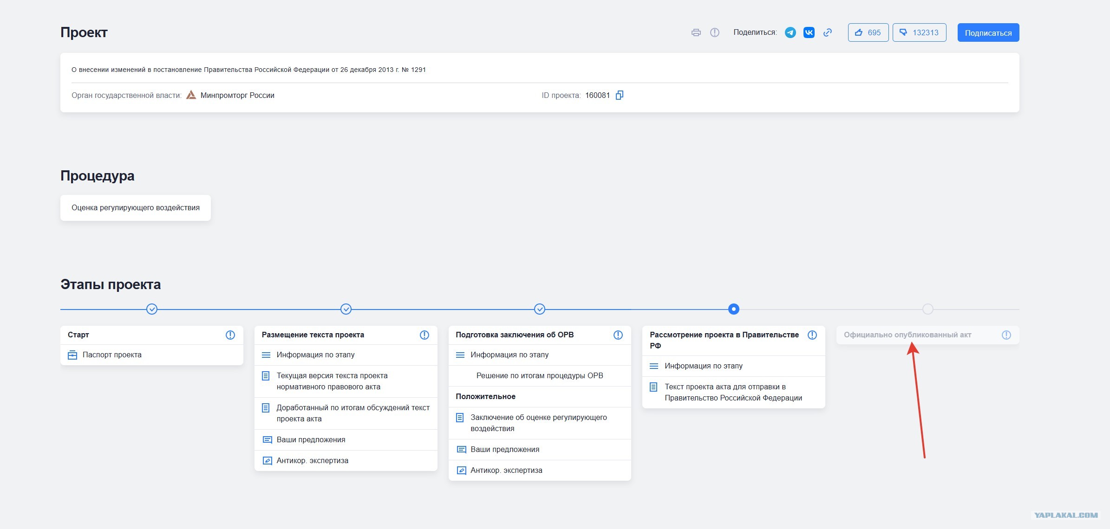Click the Рассмотрение проекта в Правительстве РФ heading

[x=724, y=340]
